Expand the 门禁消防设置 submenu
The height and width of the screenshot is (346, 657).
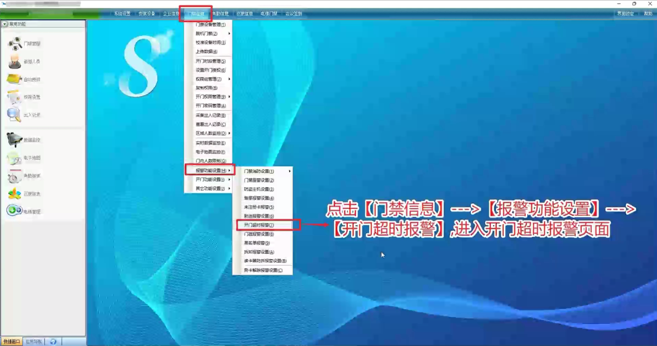coord(259,171)
